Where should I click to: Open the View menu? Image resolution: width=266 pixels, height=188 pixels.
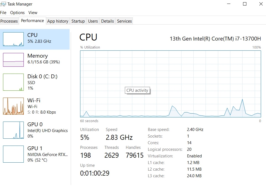33,13
